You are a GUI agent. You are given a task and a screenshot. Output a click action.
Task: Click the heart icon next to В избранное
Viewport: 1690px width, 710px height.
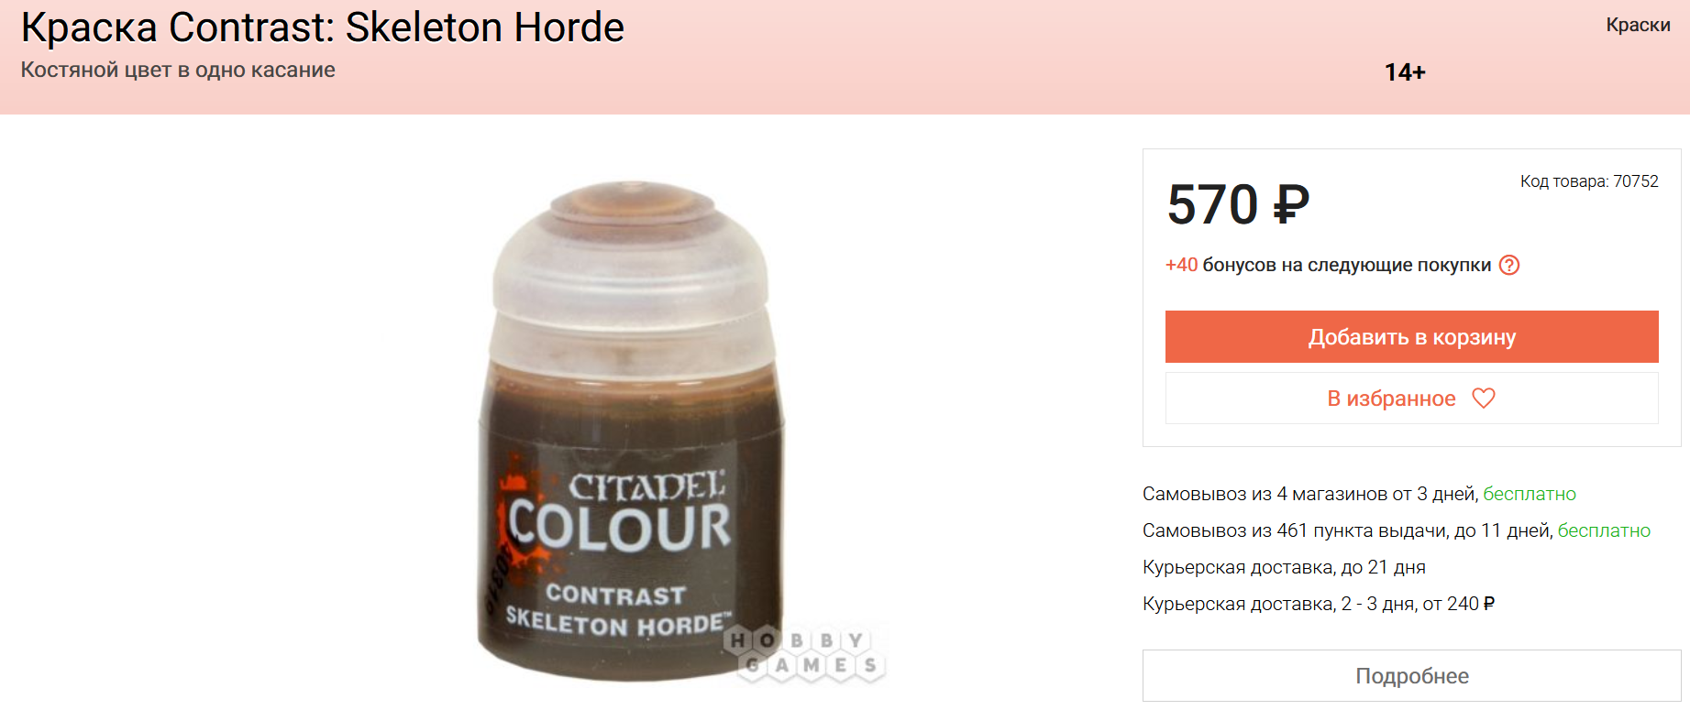[x=1484, y=398]
